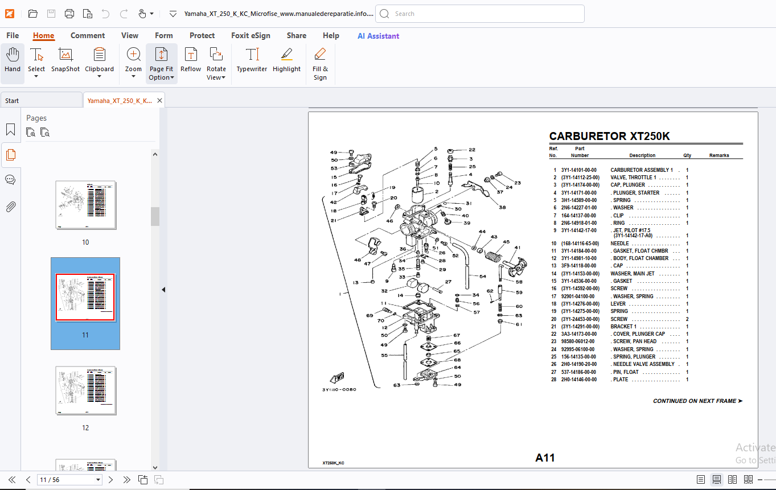
Task: Go to the next page
Action: click(111, 480)
